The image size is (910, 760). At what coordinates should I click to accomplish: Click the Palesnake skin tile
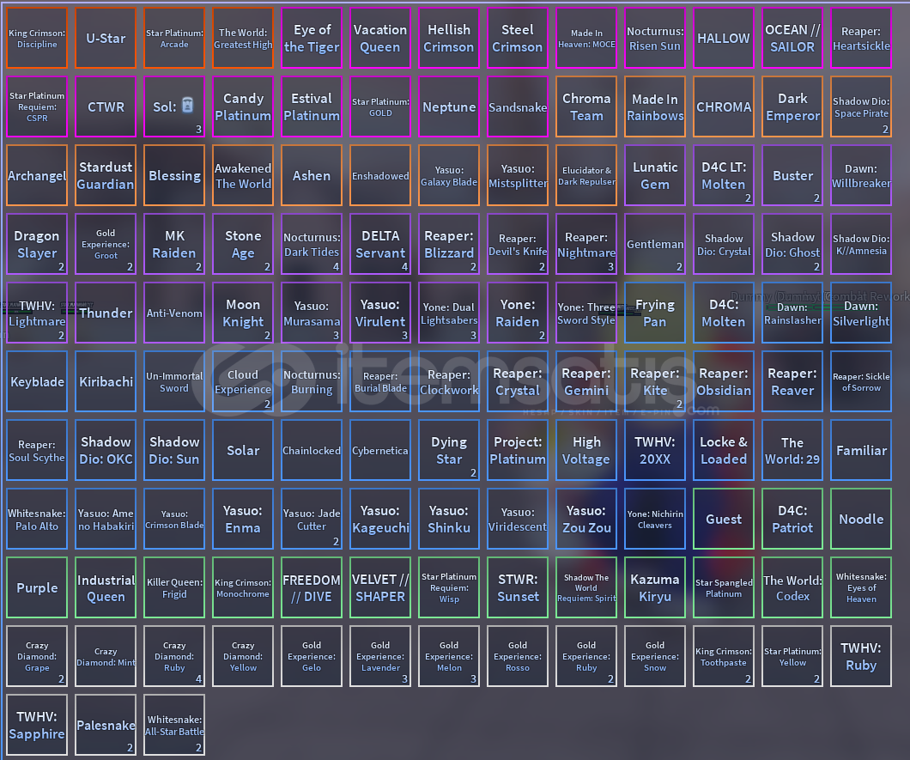[x=106, y=725]
